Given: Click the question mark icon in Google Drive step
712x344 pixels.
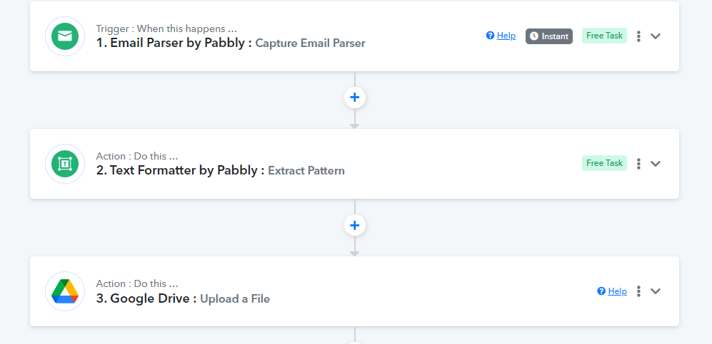Looking at the screenshot, I should pos(601,291).
